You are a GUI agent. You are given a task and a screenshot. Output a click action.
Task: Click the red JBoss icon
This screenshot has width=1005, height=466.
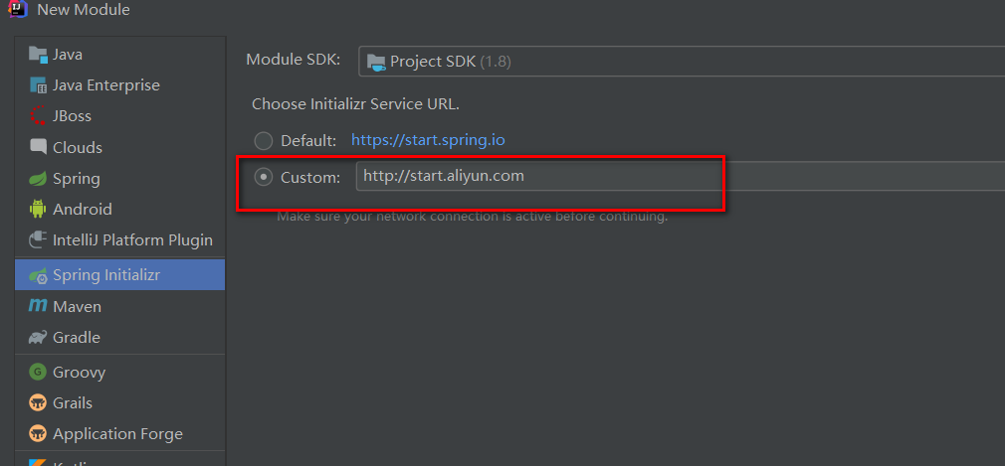[39, 116]
